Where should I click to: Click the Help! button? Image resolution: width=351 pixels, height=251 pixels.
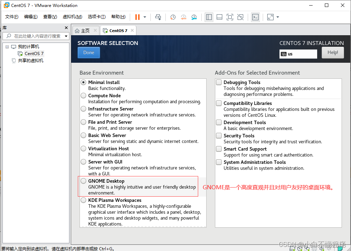[333, 53]
